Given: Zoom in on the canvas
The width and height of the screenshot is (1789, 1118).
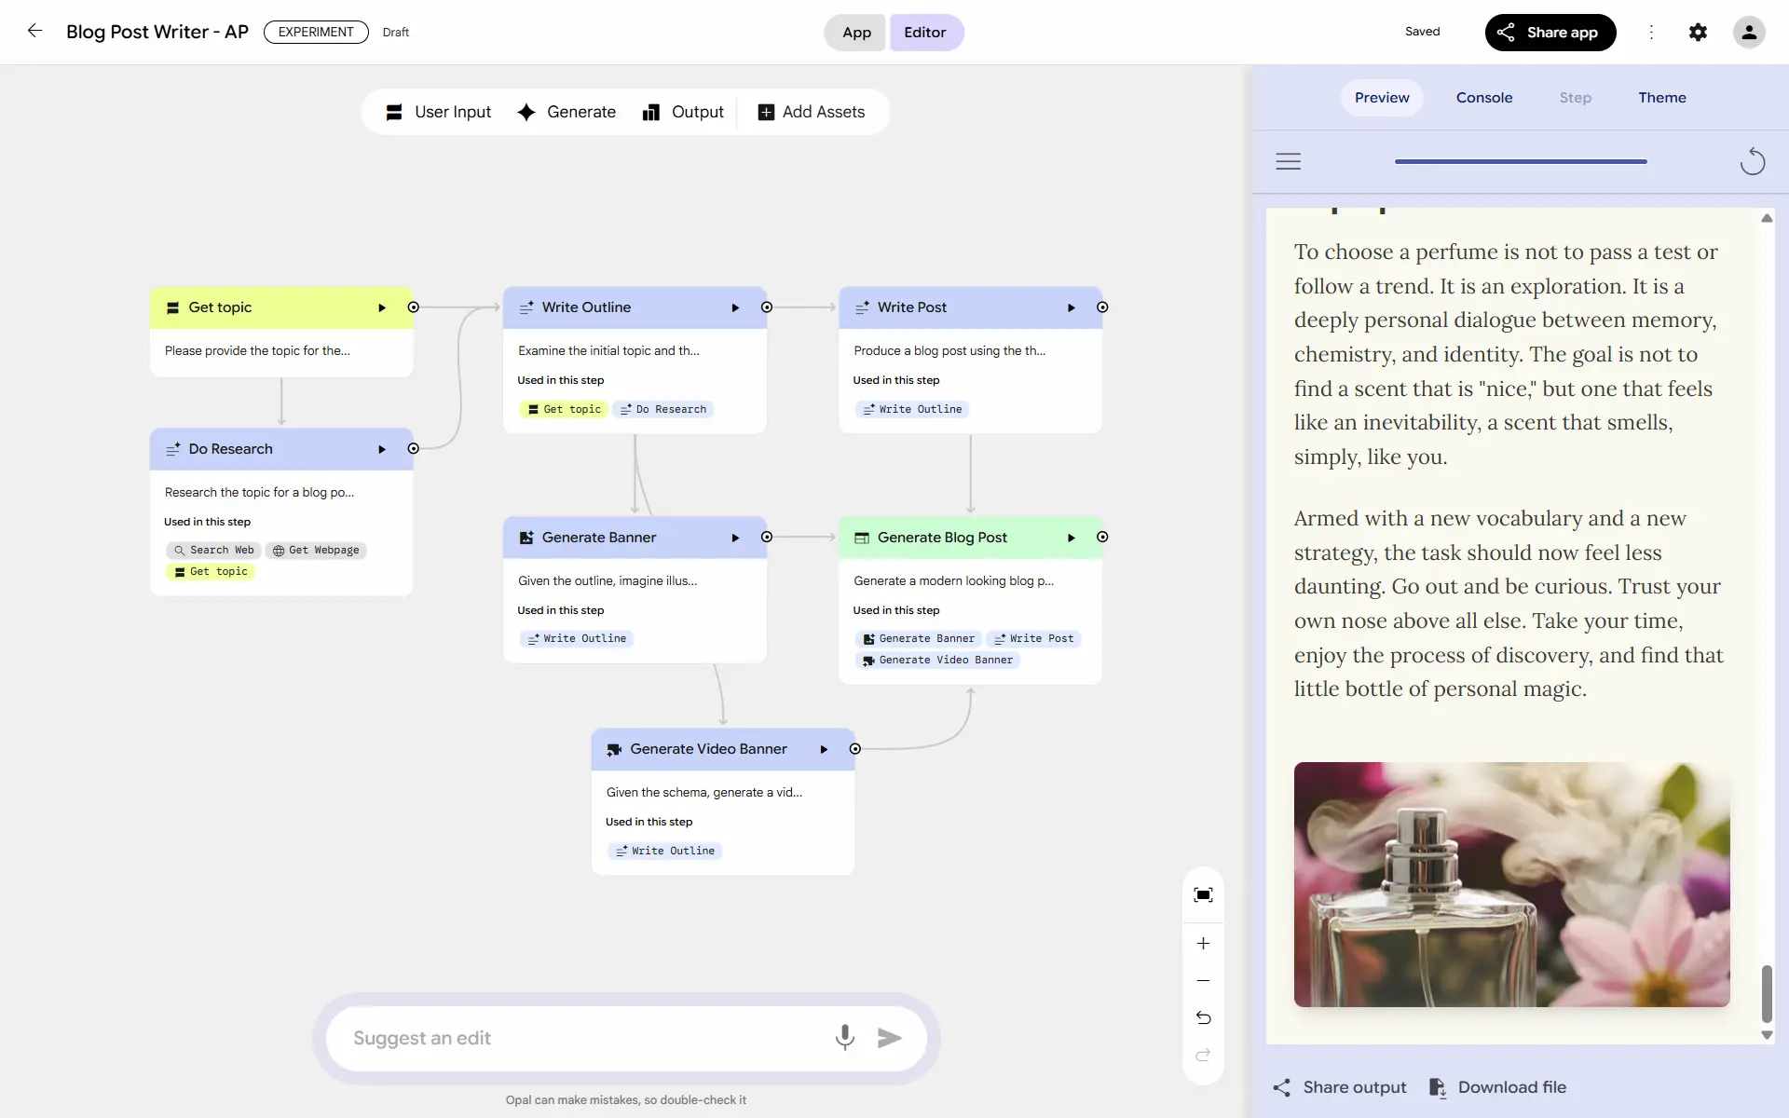Looking at the screenshot, I should point(1203,944).
